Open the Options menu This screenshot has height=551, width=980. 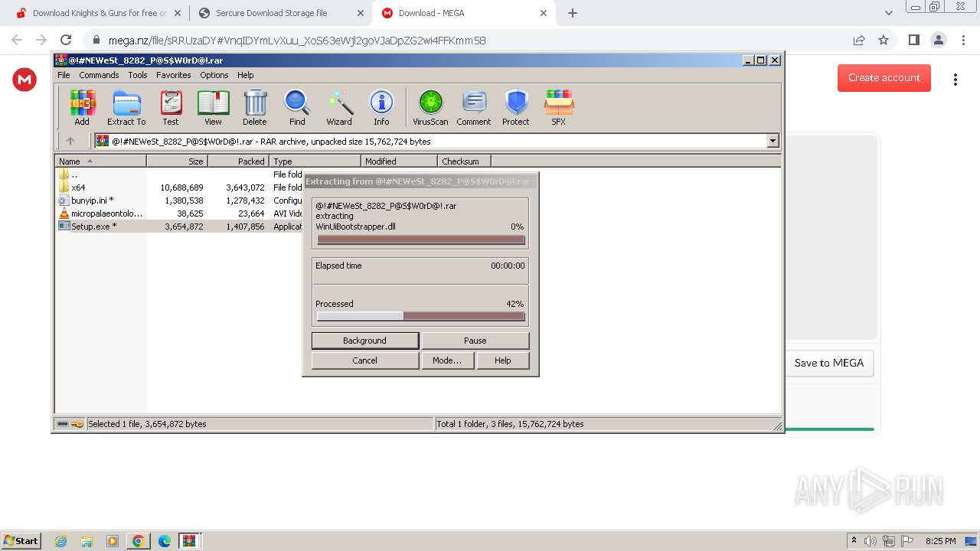coord(214,75)
